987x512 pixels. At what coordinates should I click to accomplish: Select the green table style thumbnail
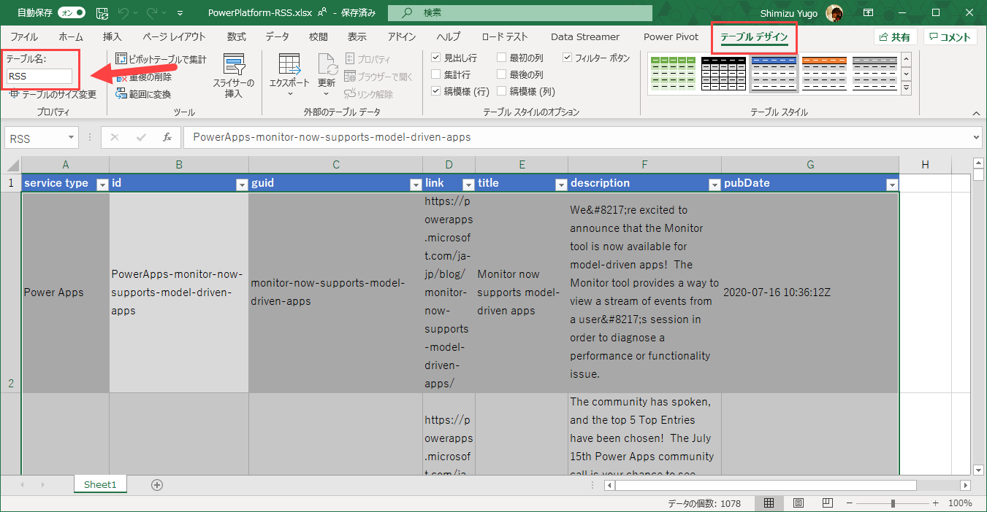click(673, 73)
